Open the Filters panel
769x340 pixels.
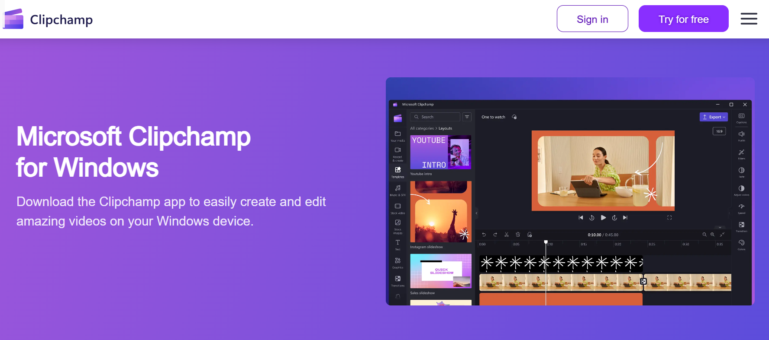pos(741,154)
